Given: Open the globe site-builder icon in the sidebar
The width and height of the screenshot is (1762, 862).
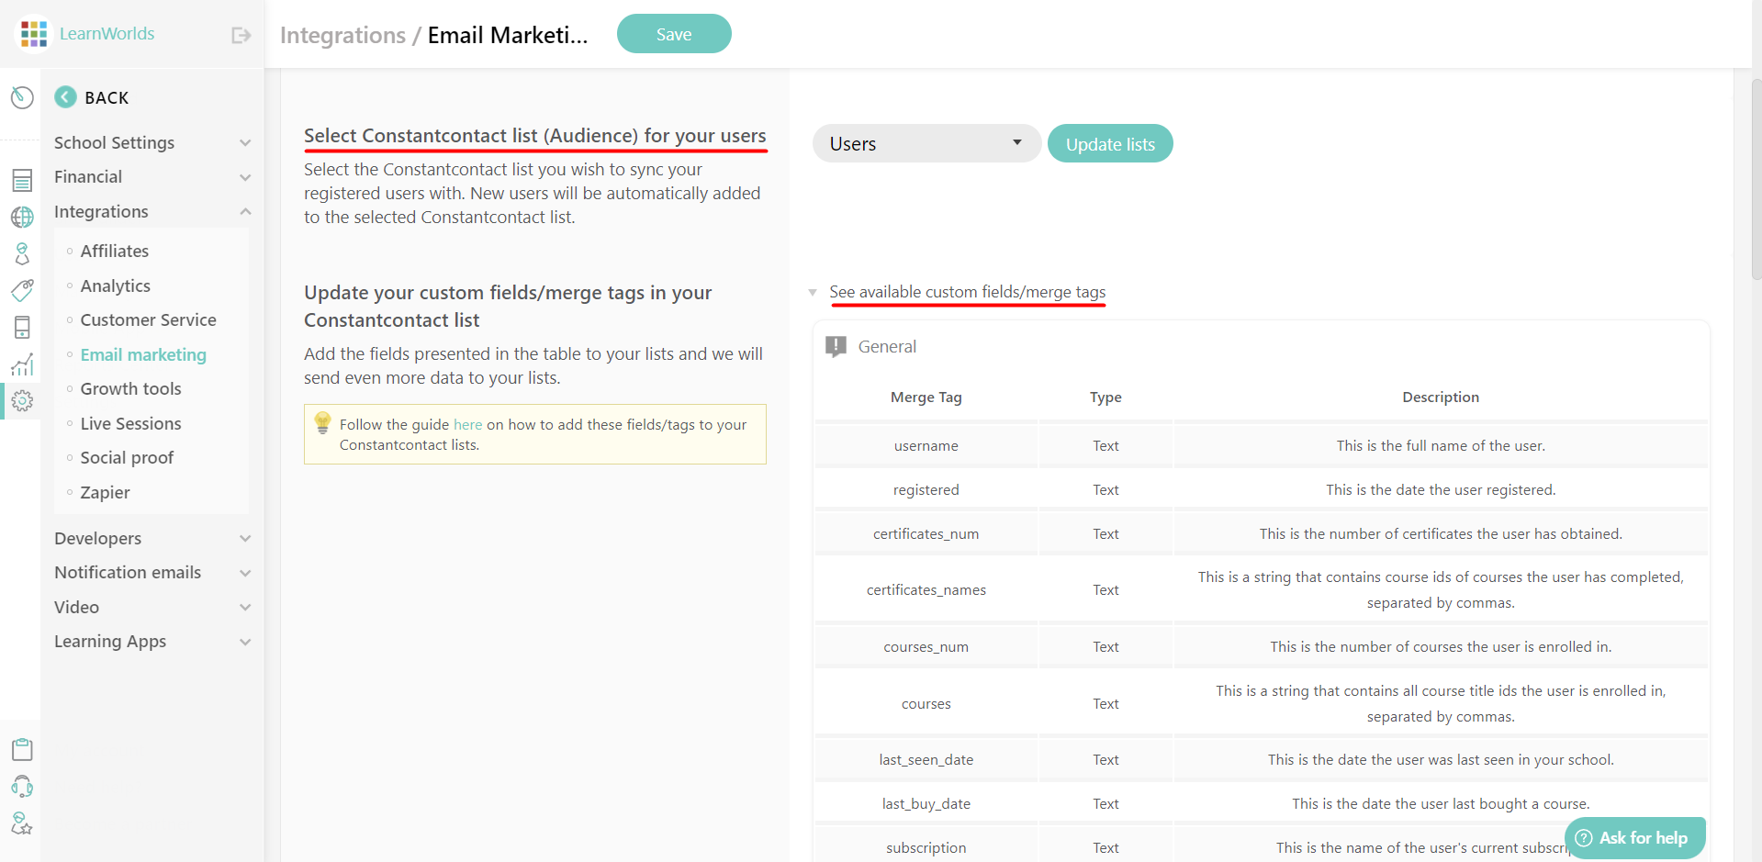Looking at the screenshot, I should [x=22, y=218].
